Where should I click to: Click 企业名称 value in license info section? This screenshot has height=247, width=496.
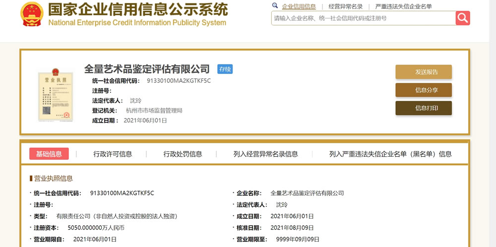pyautogui.click(x=307, y=193)
